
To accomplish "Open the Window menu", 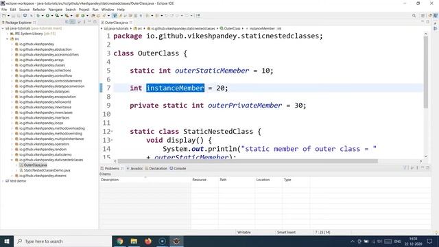I will coord(108,10).
